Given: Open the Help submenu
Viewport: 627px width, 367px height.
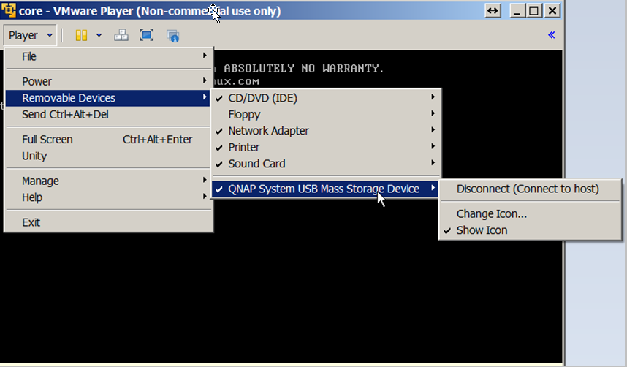Looking at the screenshot, I should click(108, 197).
